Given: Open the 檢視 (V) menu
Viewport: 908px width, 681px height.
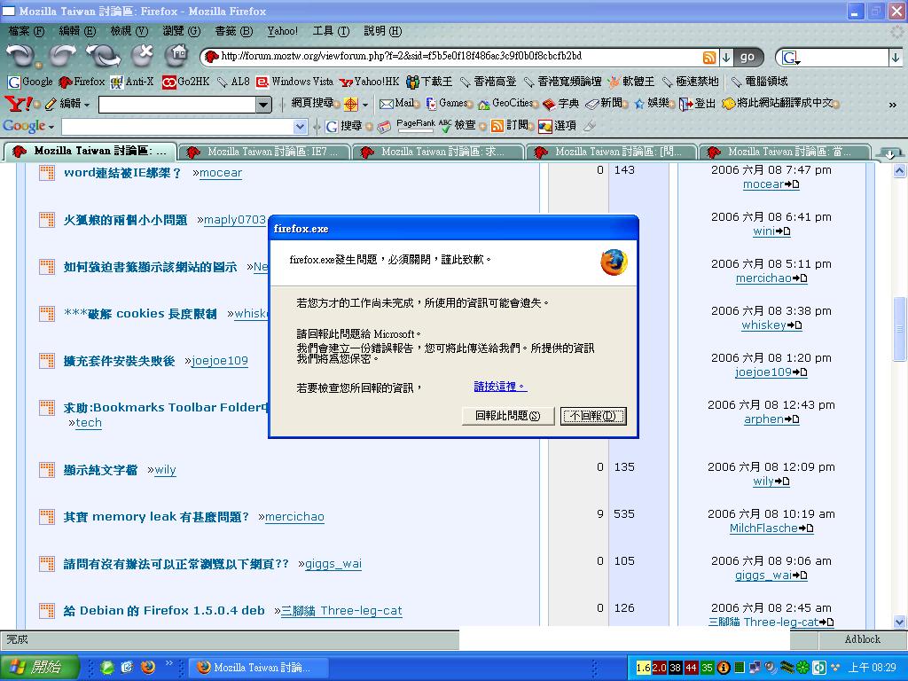Looking at the screenshot, I should click(x=129, y=31).
